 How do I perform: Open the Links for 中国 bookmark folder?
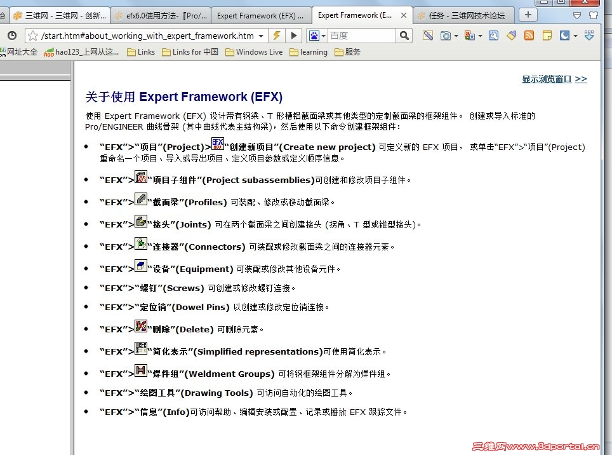[190, 52]
